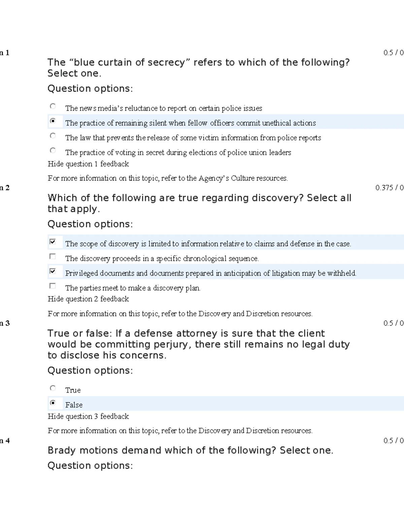Select the remaining silent practice option
Screen dimensions: 404x523
[x=53, y=120]
